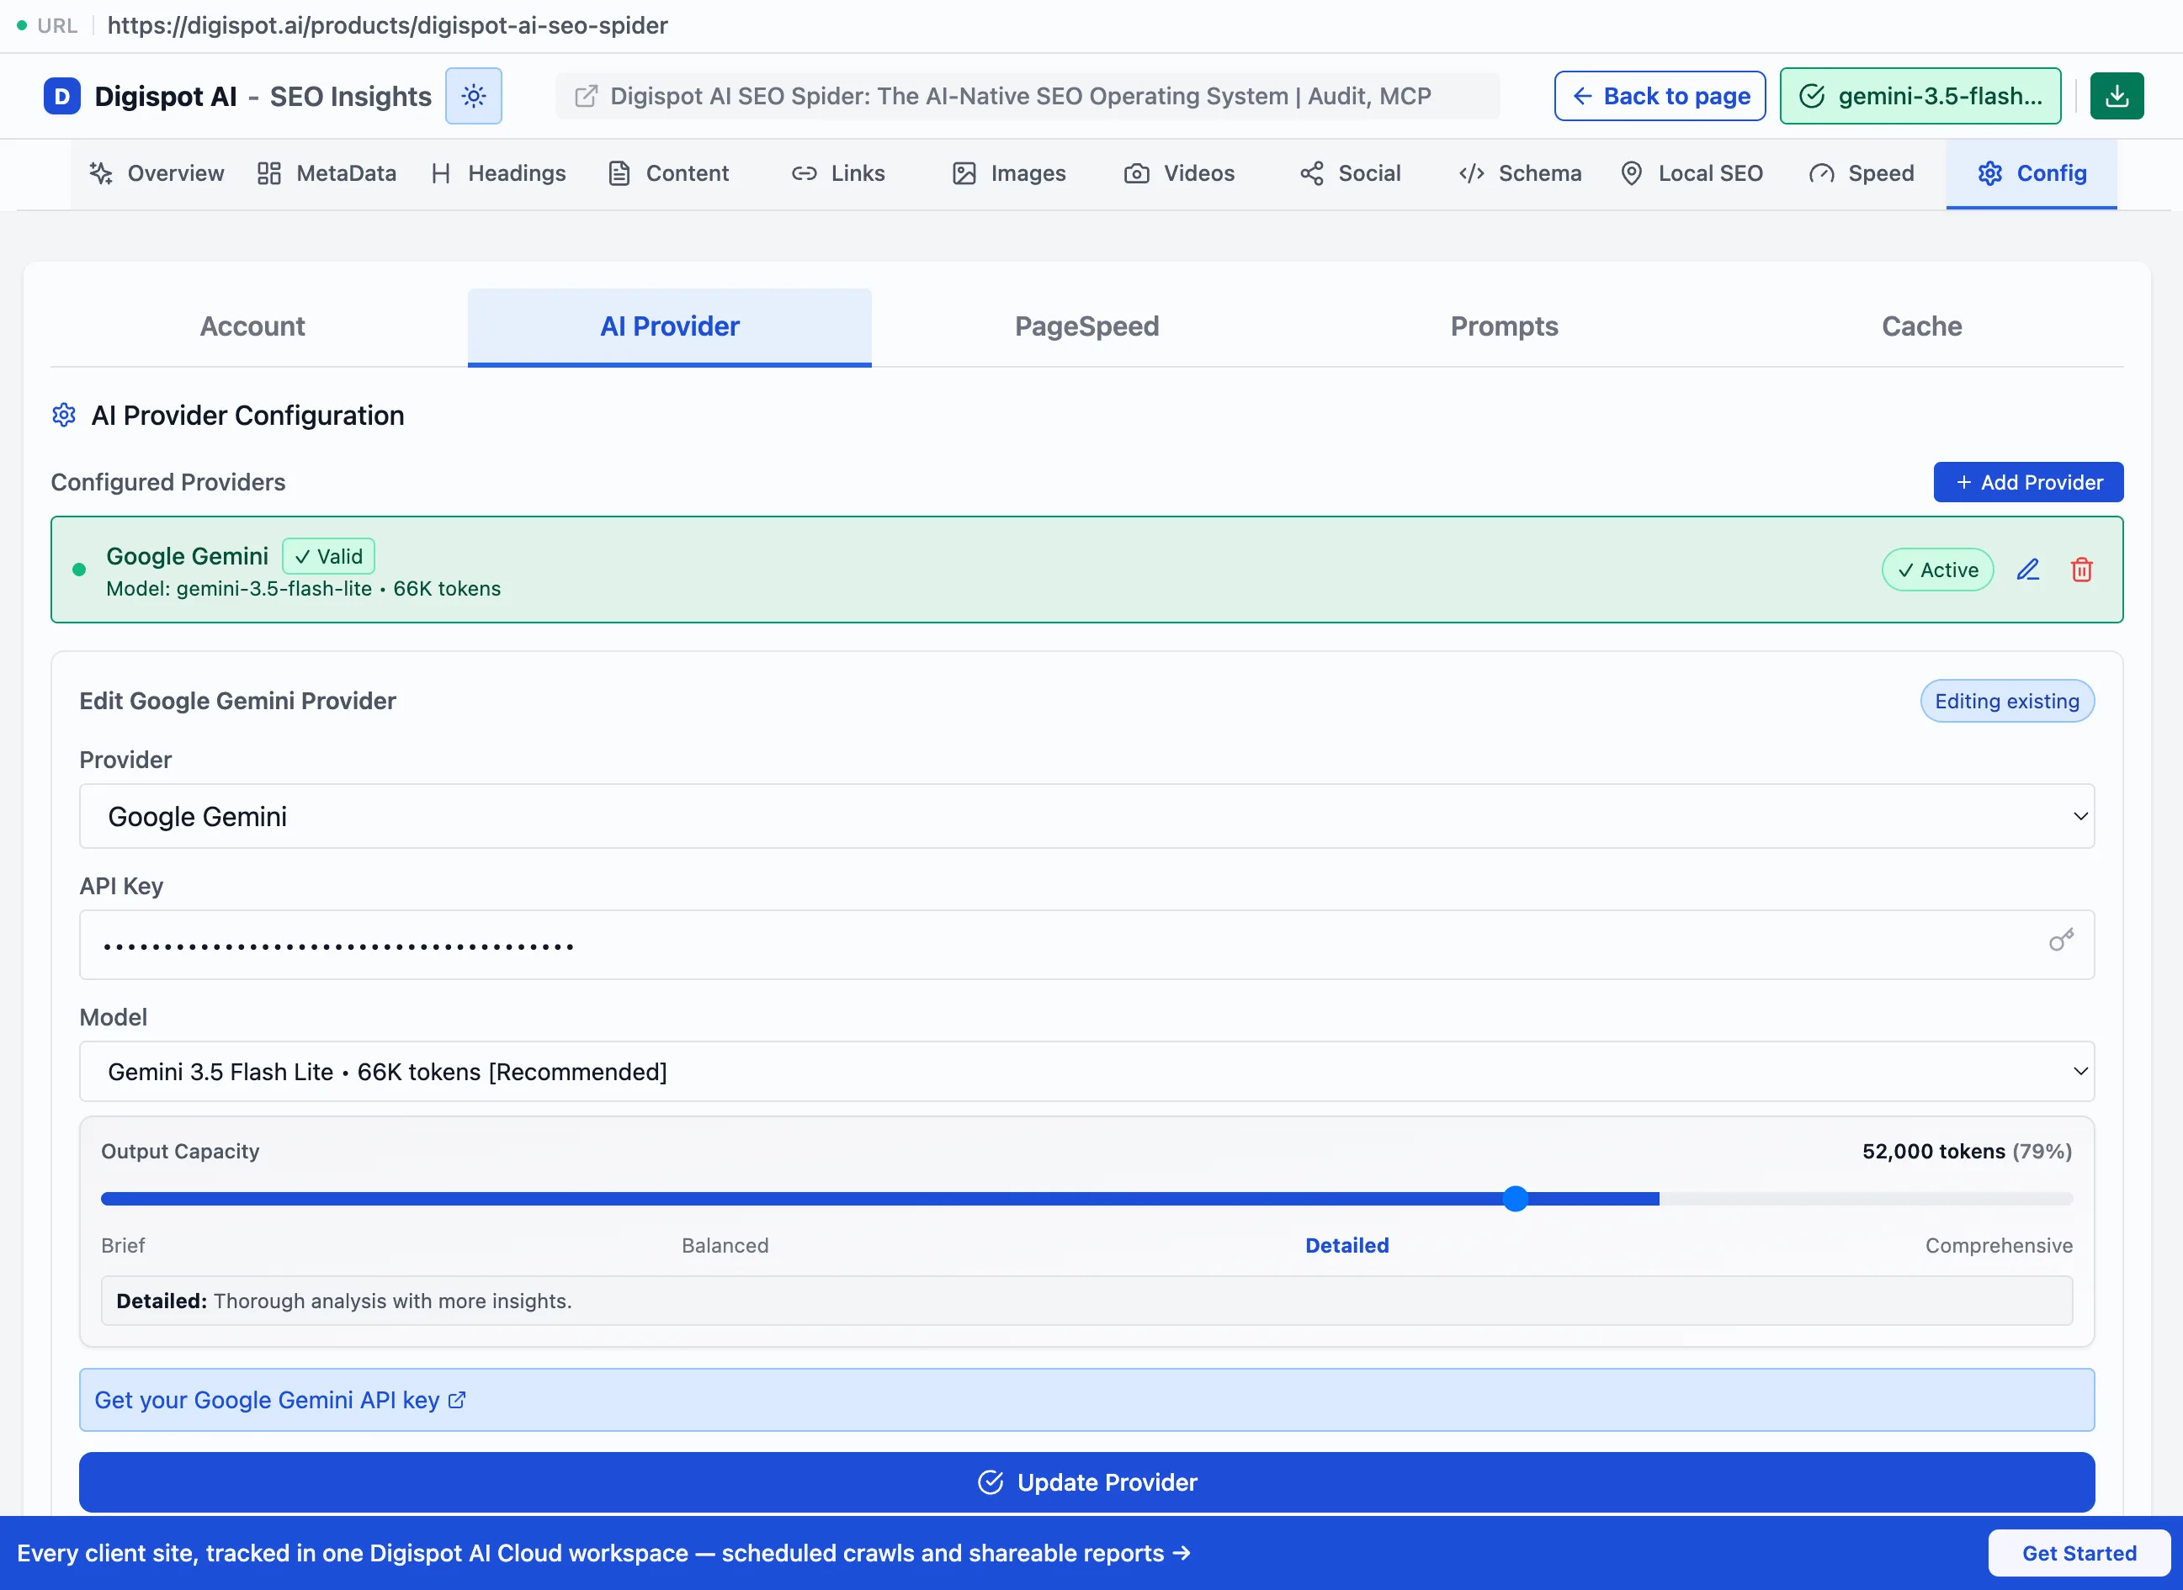Open the external link icon beside page title
The image size is (2183, 1590).
[587, 96]
